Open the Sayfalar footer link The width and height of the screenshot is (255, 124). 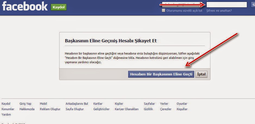point(149,104)
